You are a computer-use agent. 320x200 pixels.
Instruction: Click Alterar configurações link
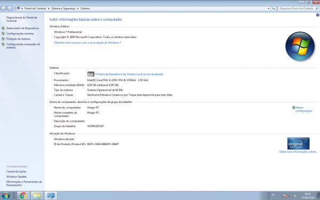click(303, 109)
